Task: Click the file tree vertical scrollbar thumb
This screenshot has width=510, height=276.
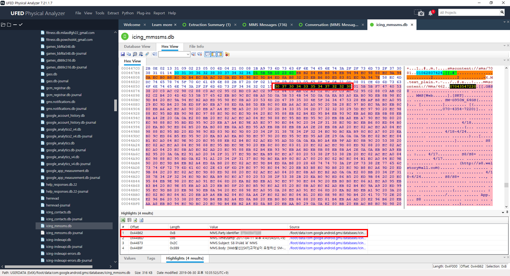Action: 116,105
